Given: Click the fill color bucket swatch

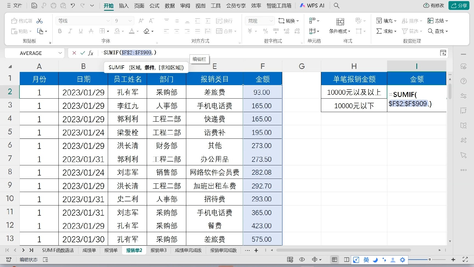Looking at the screenshot, I should pos(117,31).
